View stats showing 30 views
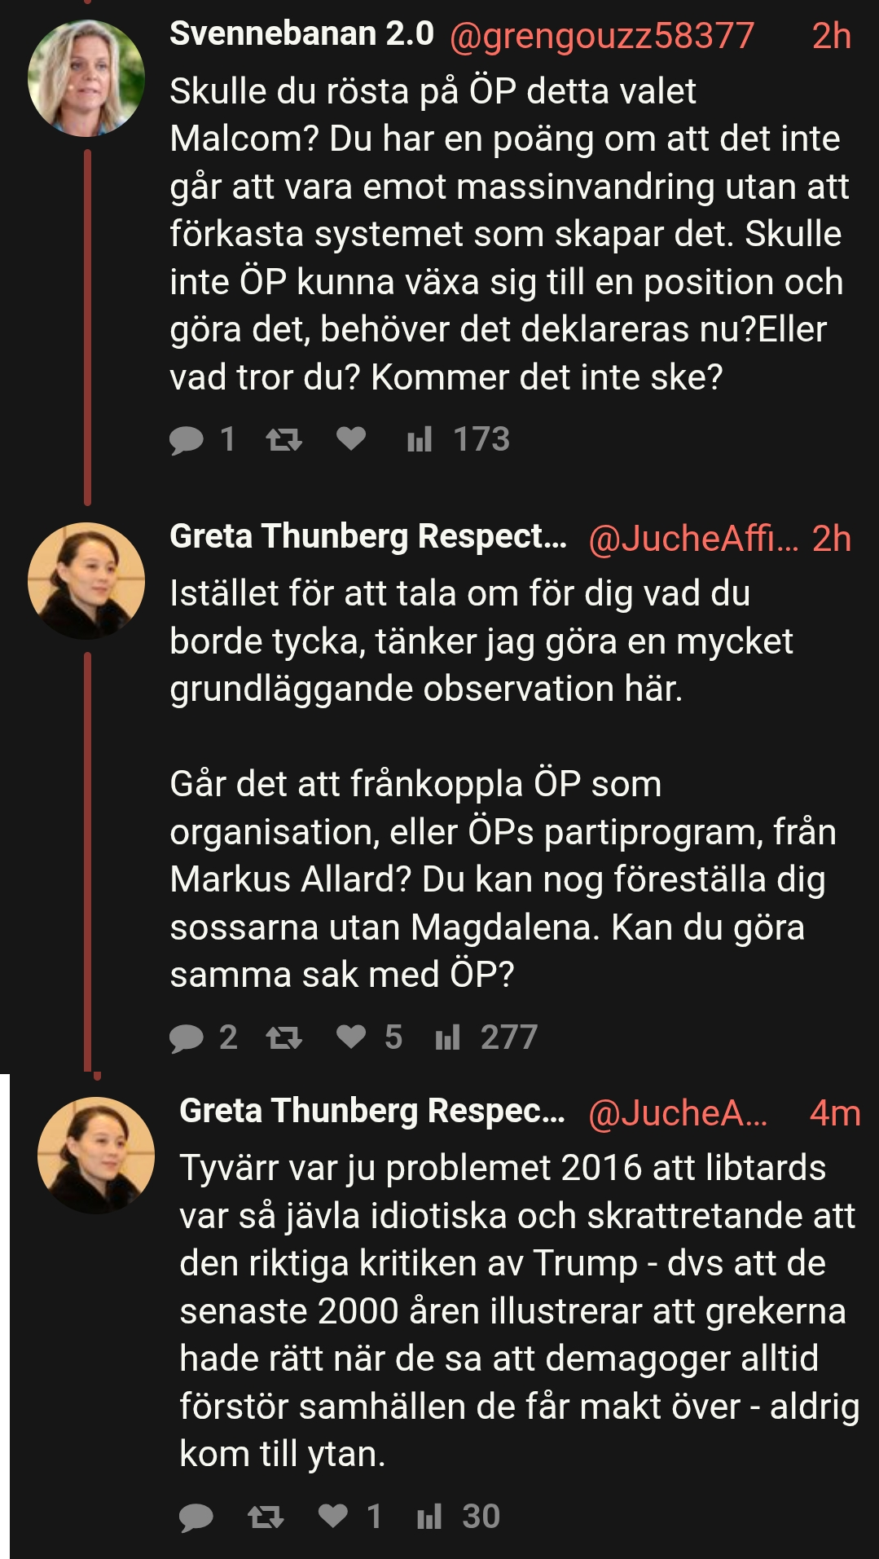 tap(458, 1516)
